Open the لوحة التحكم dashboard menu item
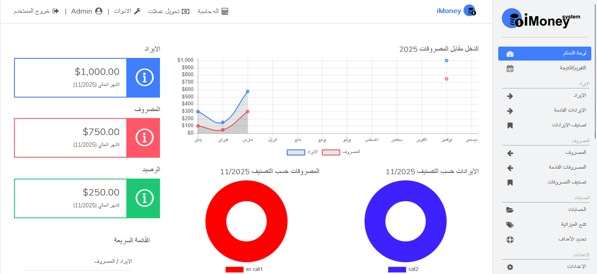597x274 pixels. click(545, 54)
